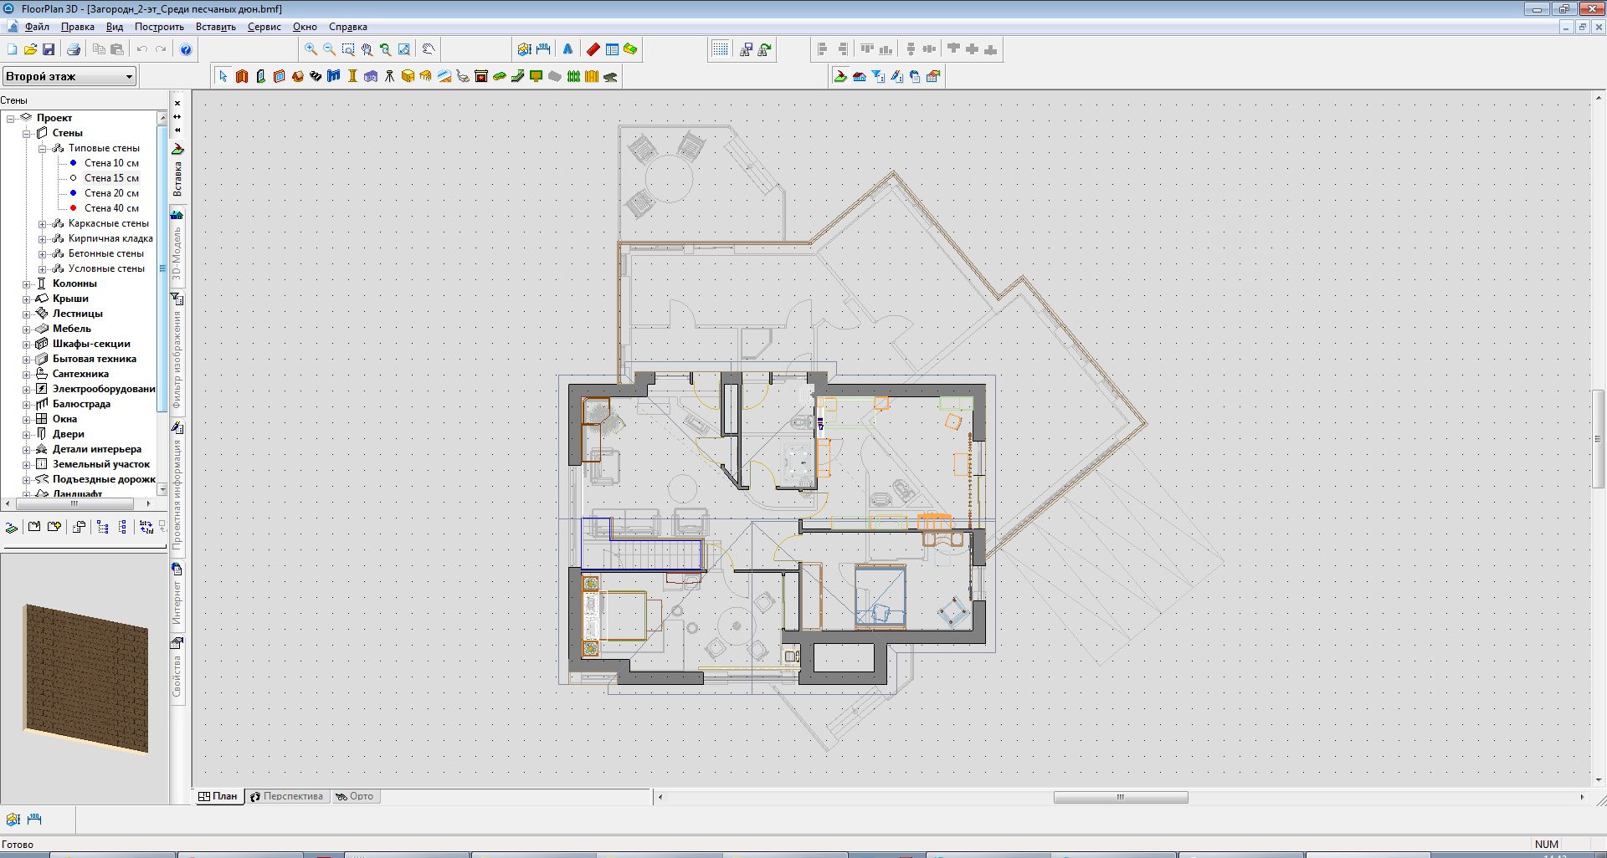Click the 1st/2nd swap order icon
This screenshot has height=858, width=1607.
146,527
